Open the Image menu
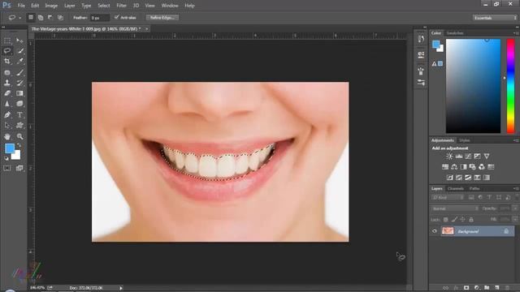The image size is (520, 292). pos(51,6)
